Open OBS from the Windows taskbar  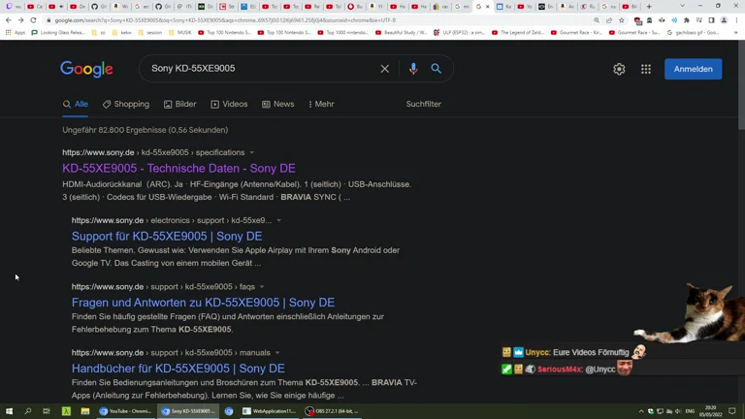332,411
